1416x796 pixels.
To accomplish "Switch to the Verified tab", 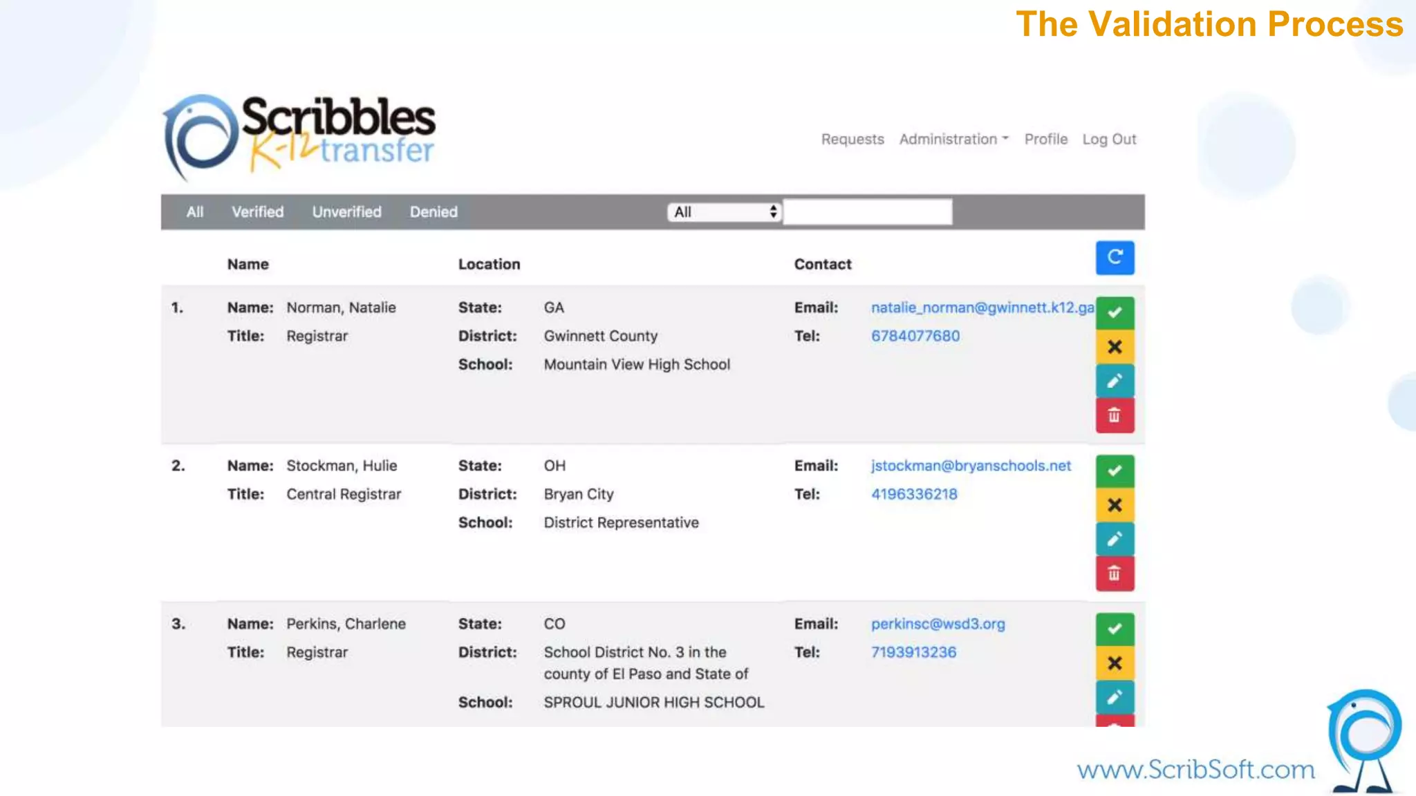I will click(257, 212).
